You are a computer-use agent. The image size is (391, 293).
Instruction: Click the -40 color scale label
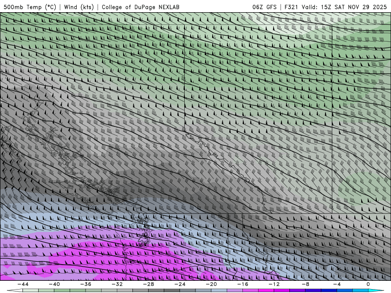pyautogui.click(x=54, y=284)
